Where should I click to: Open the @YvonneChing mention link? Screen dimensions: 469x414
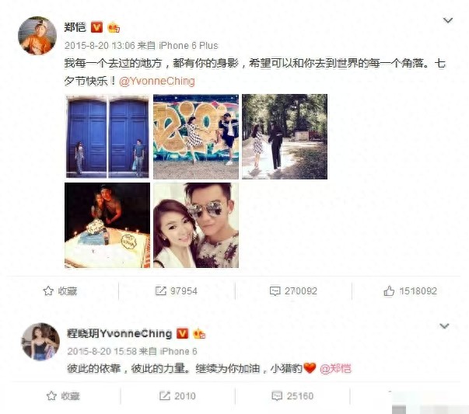pyautogui.click(x=157, y=81)
